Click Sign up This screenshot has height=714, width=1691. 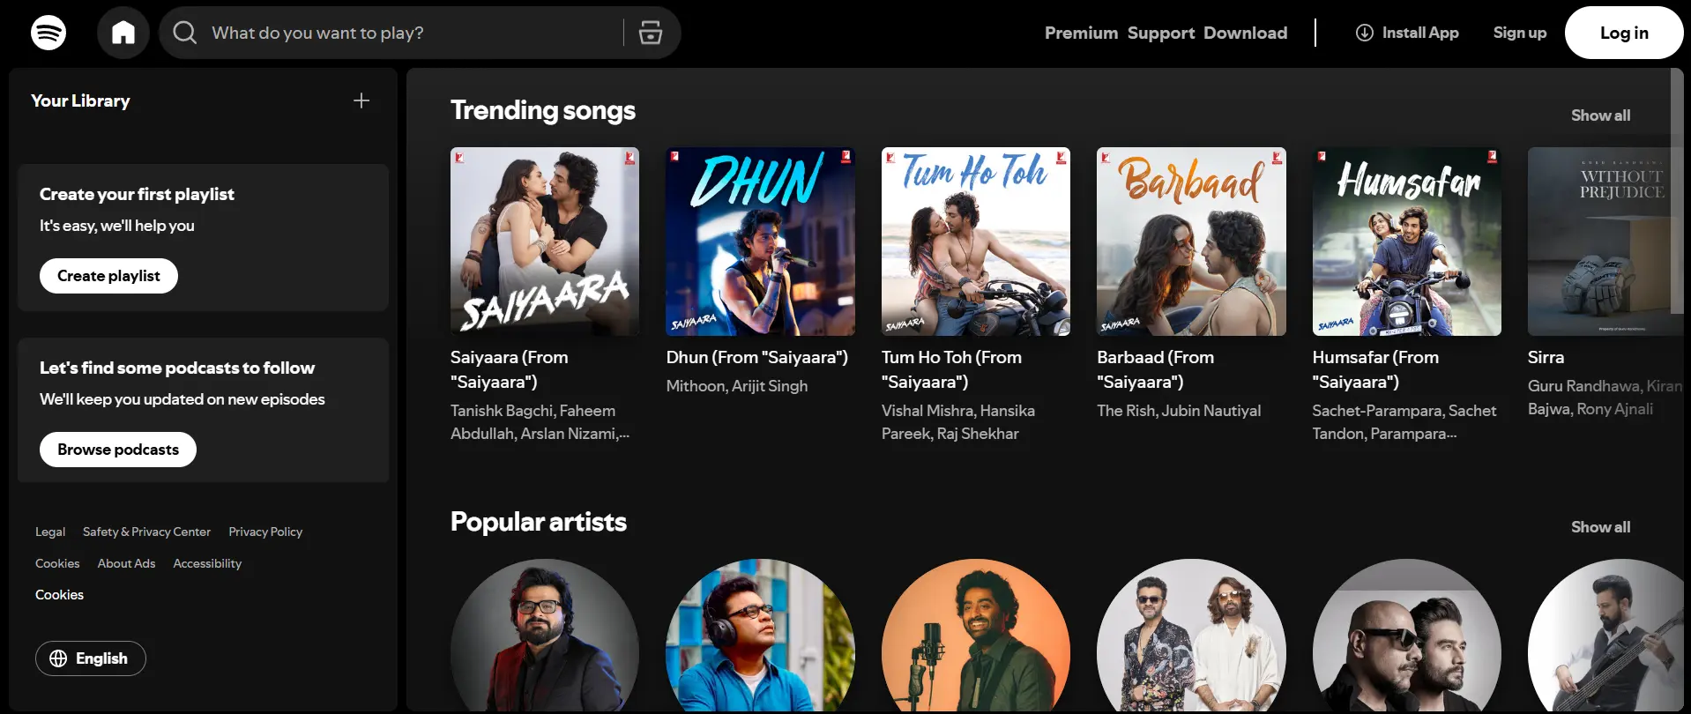[x=1519, y=33]
